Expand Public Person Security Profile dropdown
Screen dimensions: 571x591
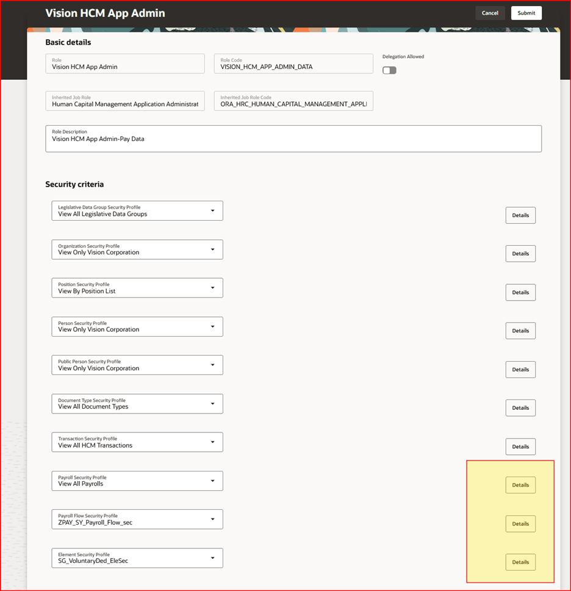point(137,365)
